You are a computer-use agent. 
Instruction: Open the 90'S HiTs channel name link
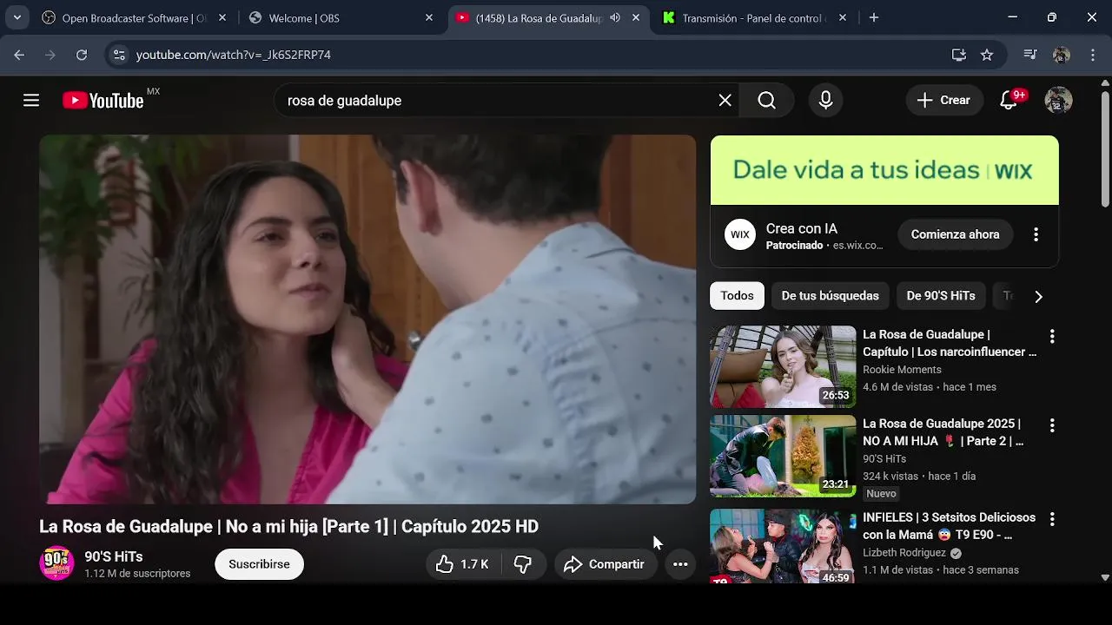(x=114, y=557)
